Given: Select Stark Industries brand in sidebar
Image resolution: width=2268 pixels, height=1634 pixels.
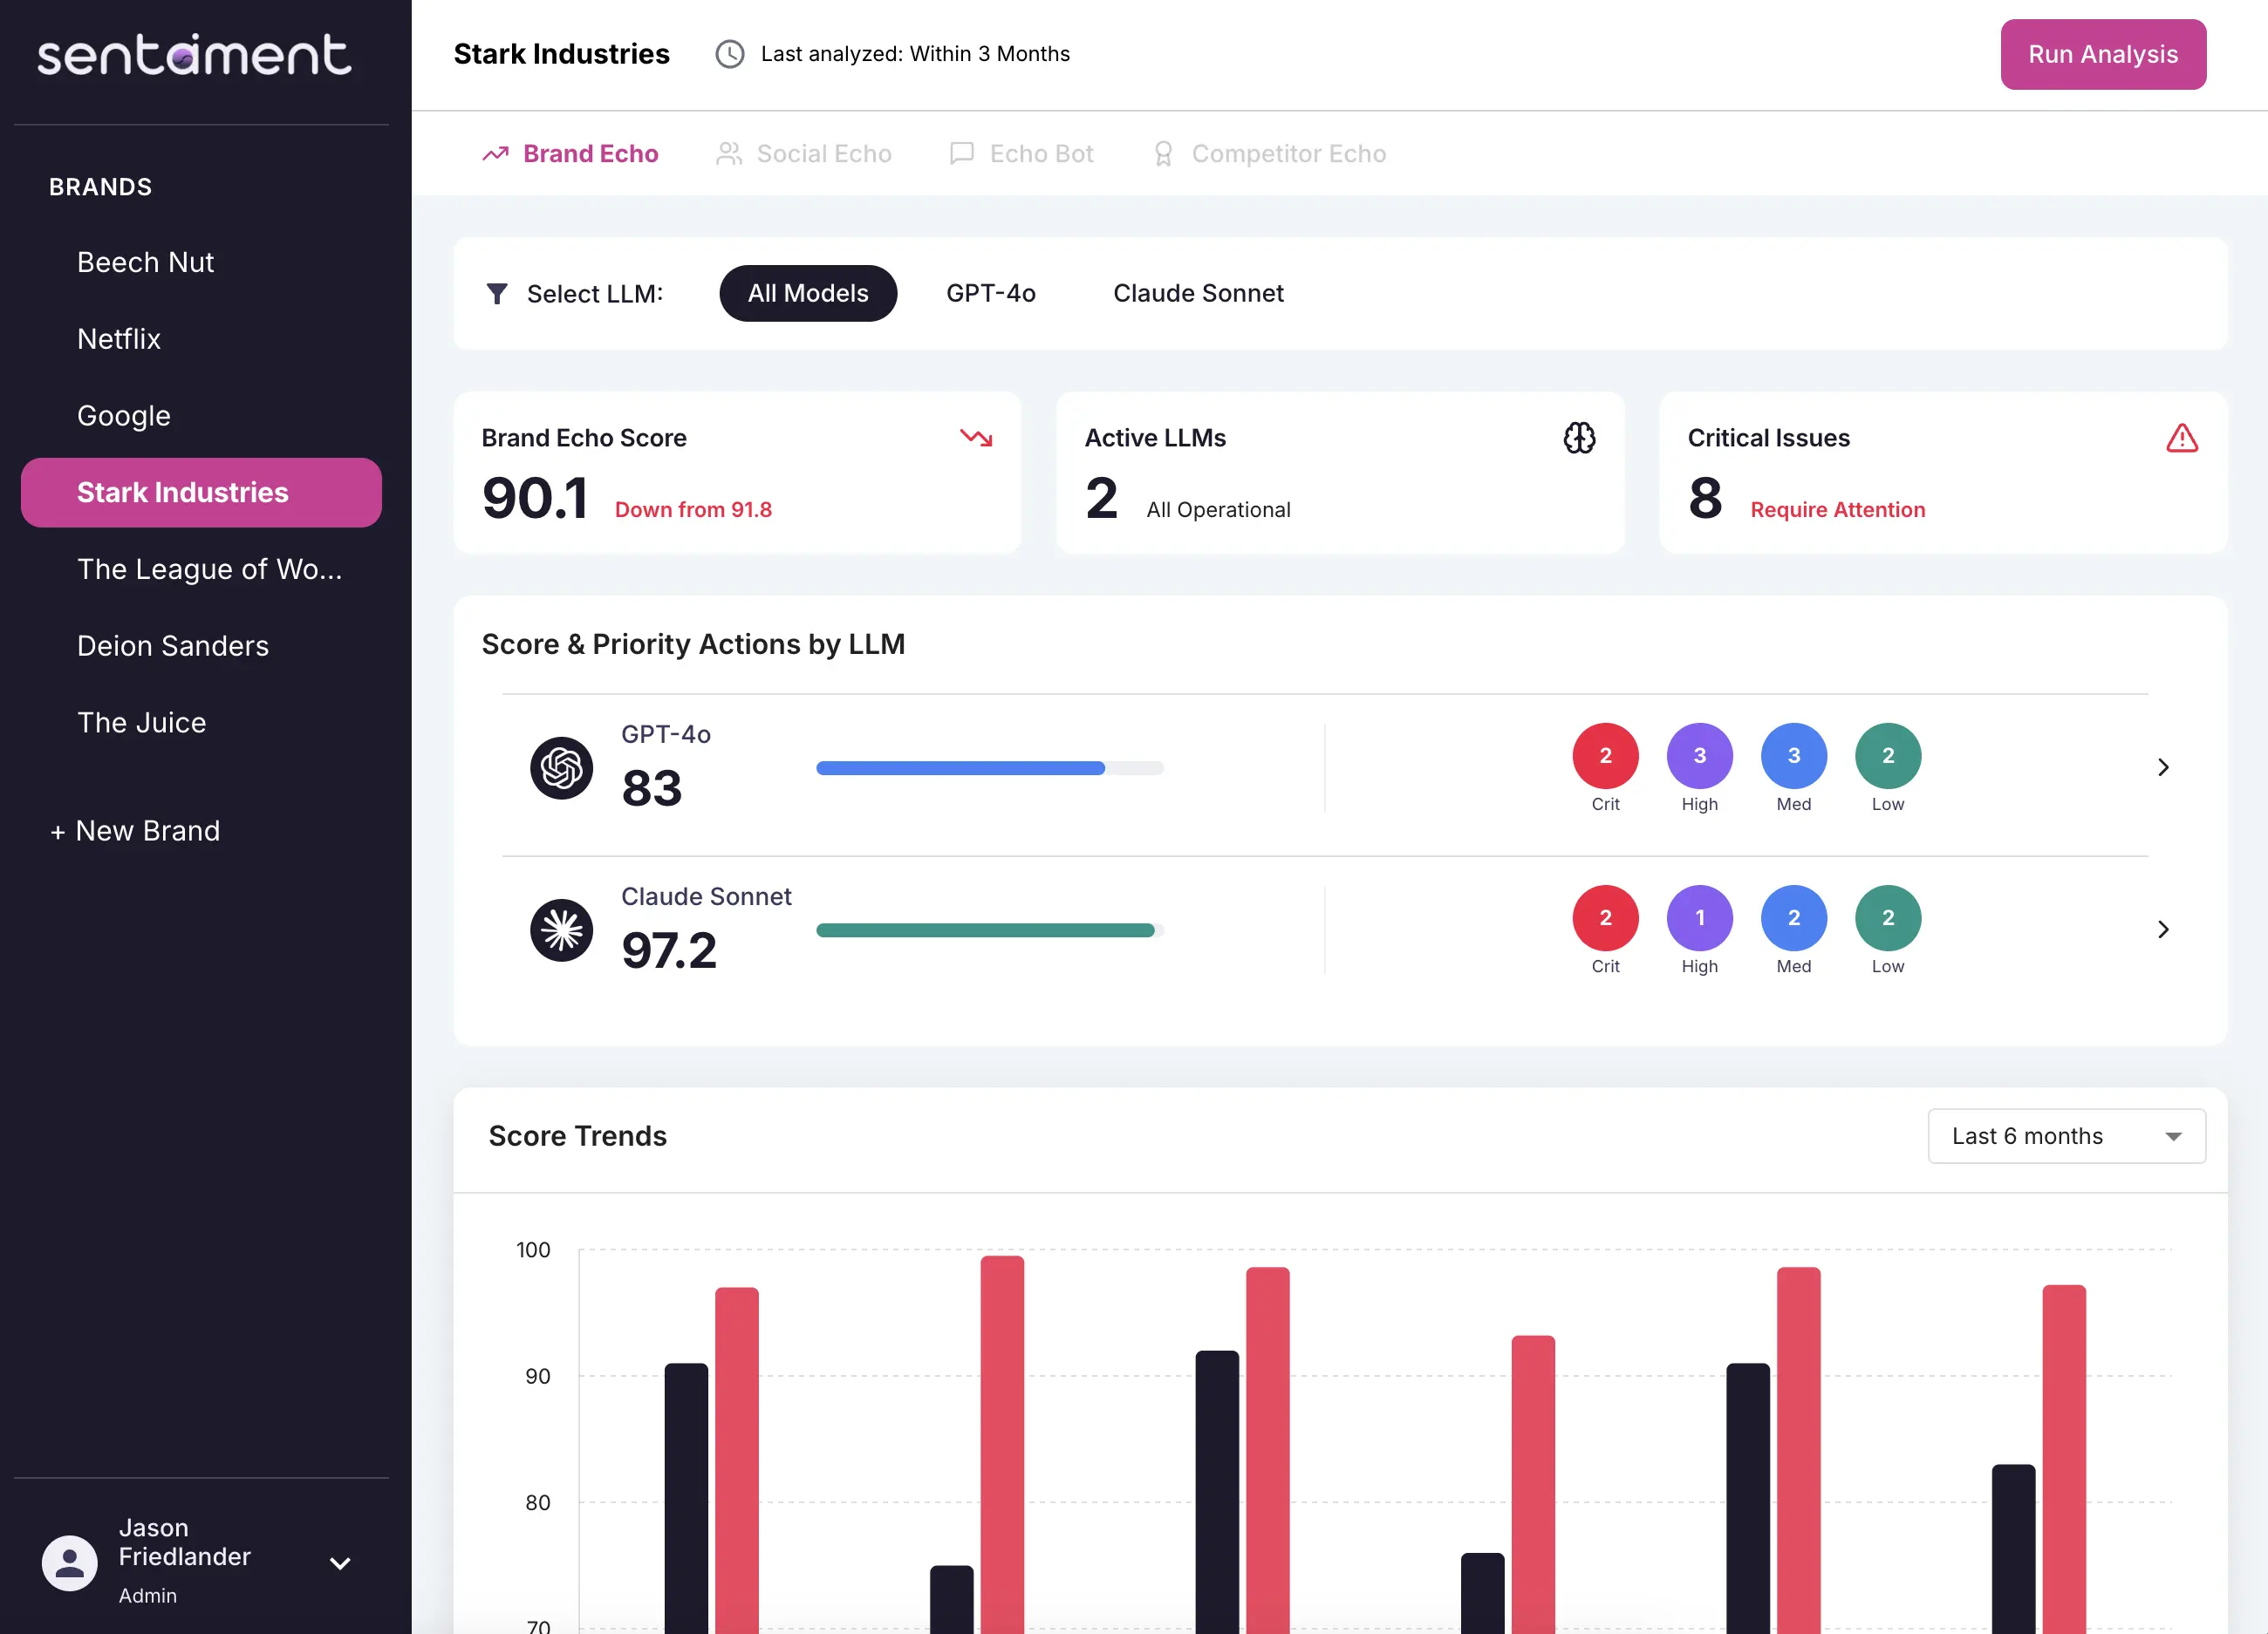Looking at the screenshot, I should 201,493.
